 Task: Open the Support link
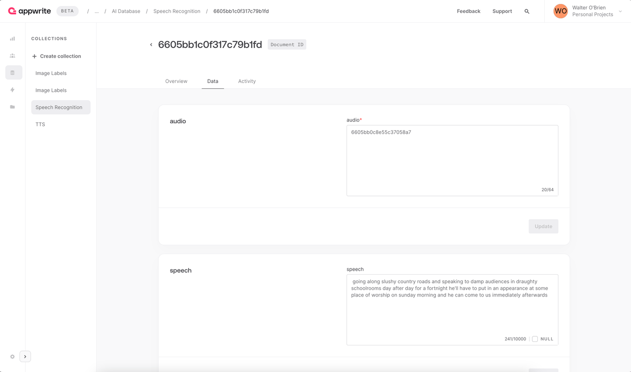pos(502,11)
